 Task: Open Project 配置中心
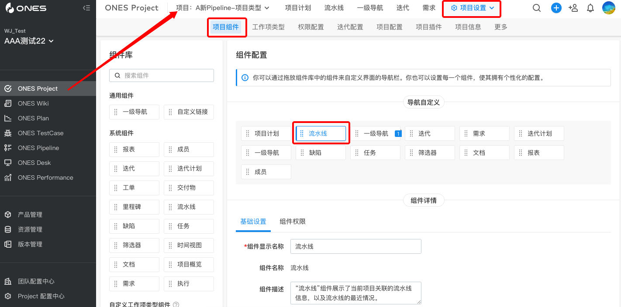tap(48, 296)
